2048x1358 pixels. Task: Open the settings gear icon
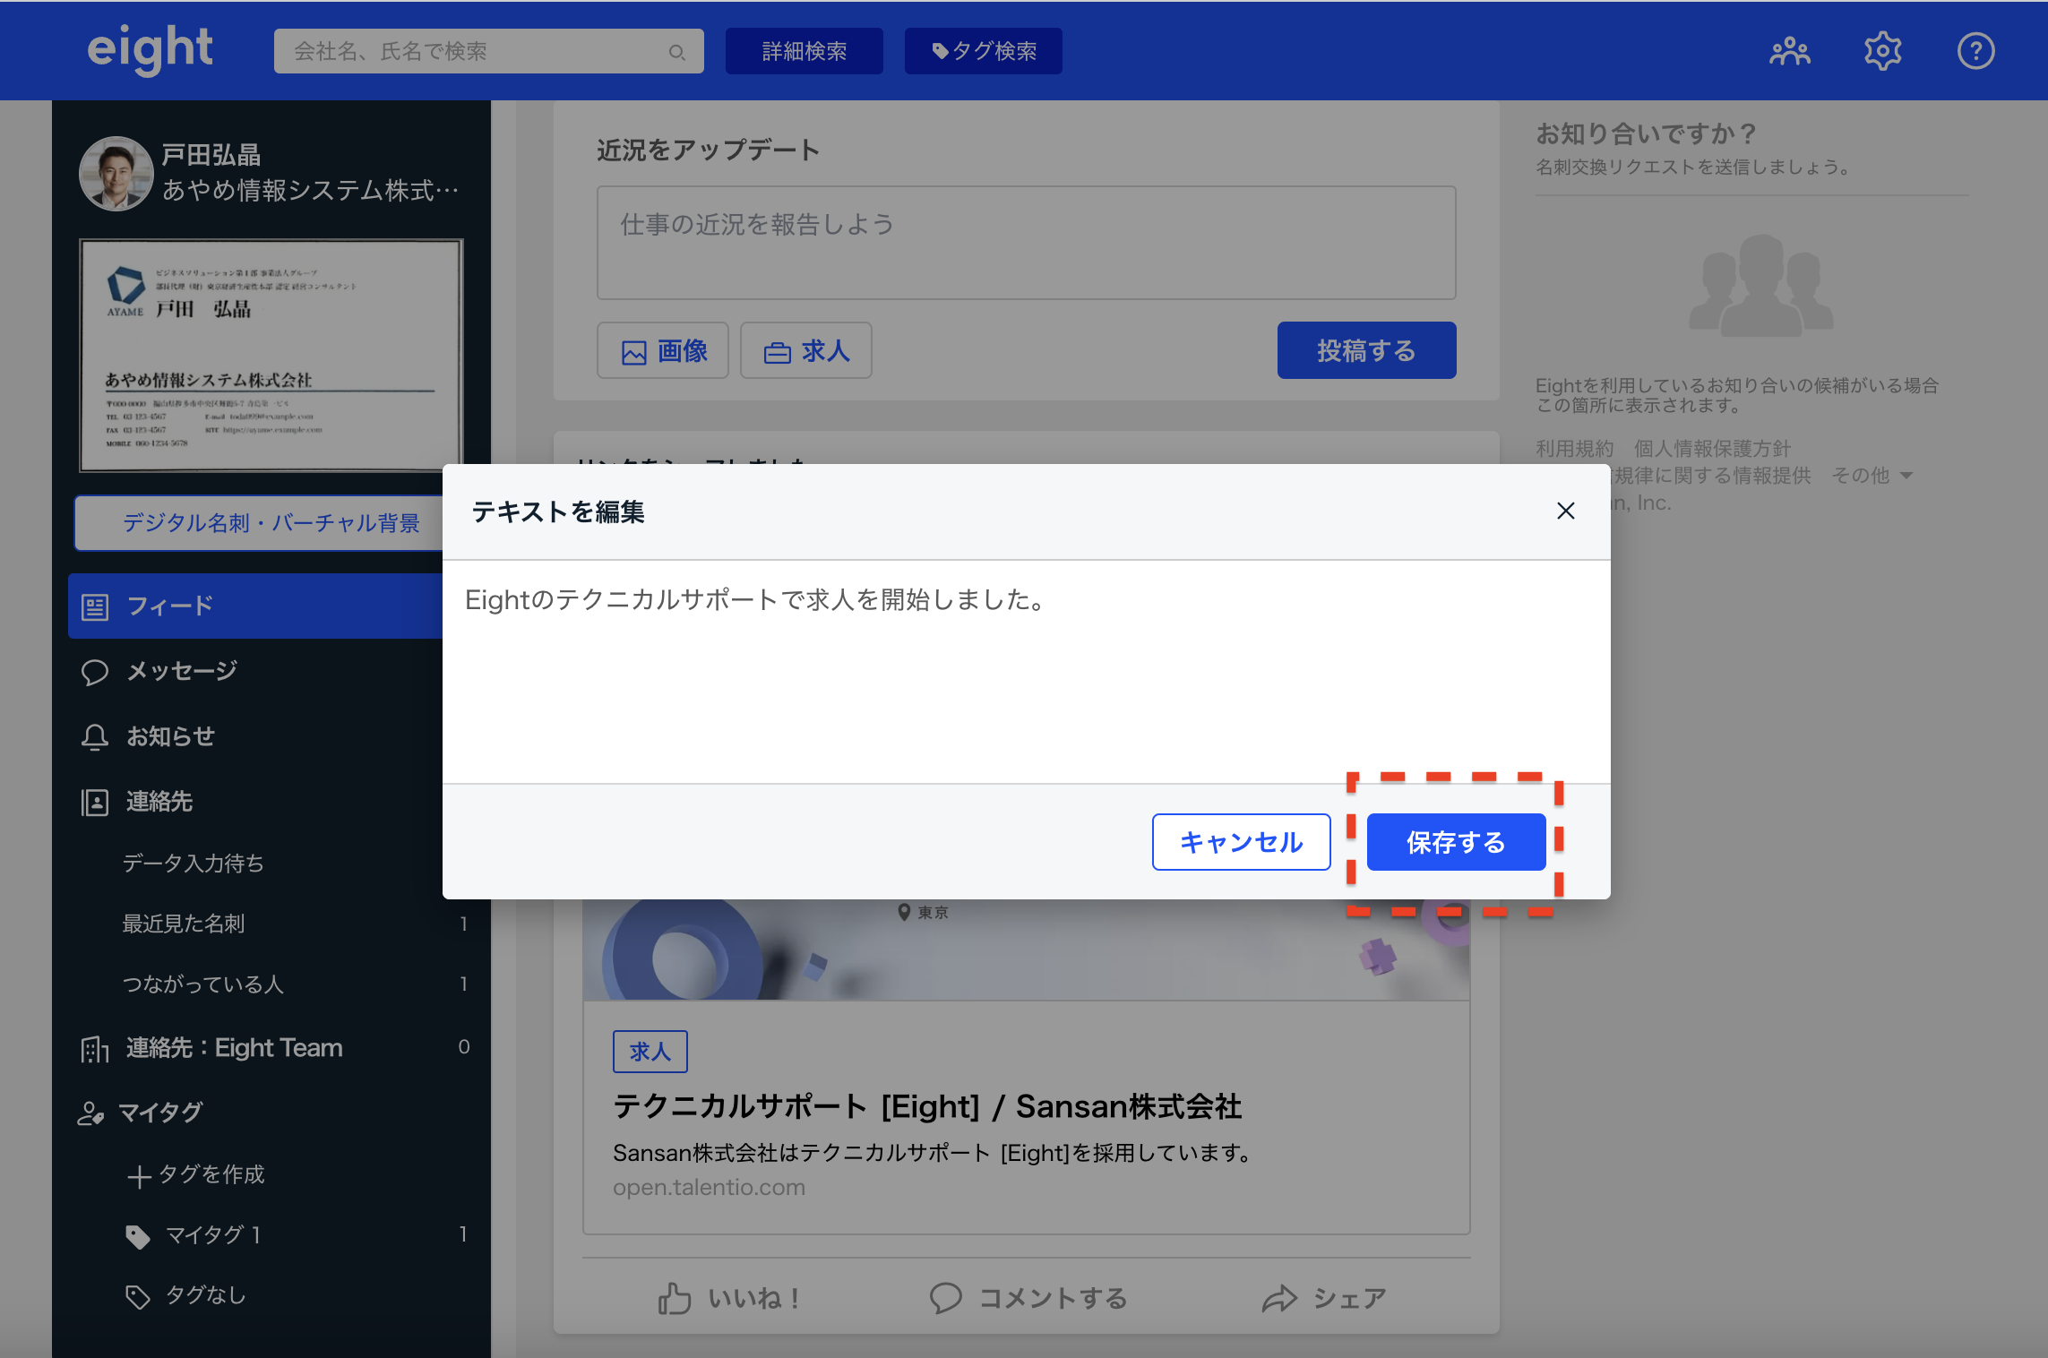(x=1882, y=51)
